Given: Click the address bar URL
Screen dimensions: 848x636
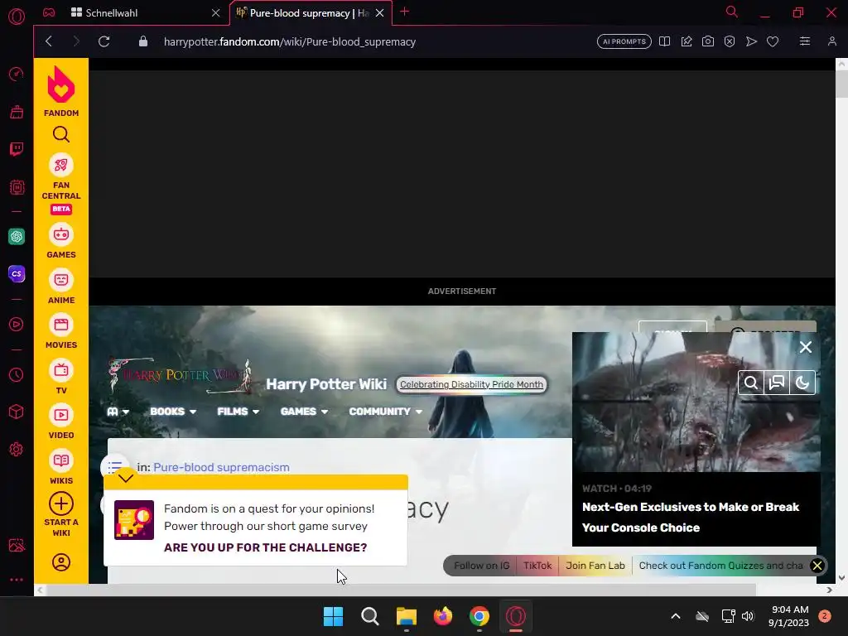Looking at the screenshot, I should [289, 41].
